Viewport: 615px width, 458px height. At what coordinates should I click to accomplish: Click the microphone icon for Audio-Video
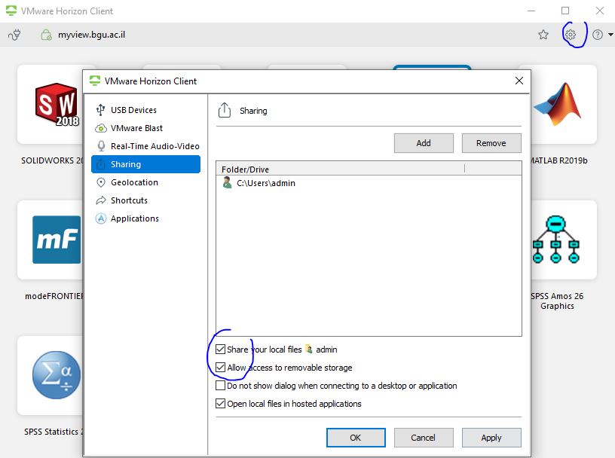(x=101, y=146)
